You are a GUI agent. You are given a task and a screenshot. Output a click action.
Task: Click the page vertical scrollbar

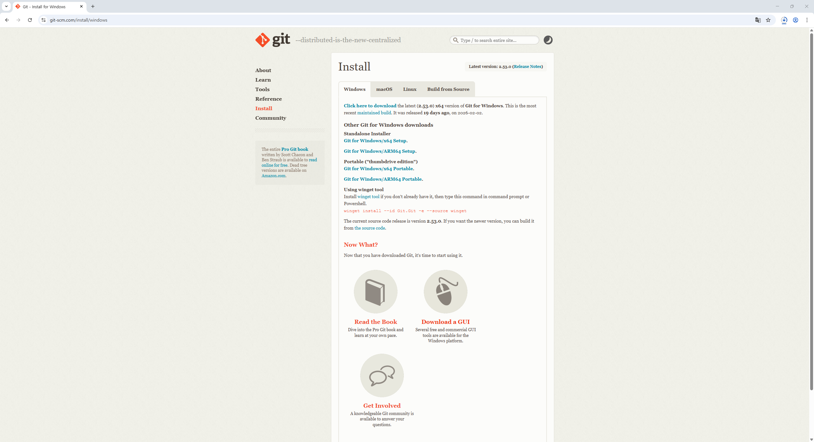(811, 210)
